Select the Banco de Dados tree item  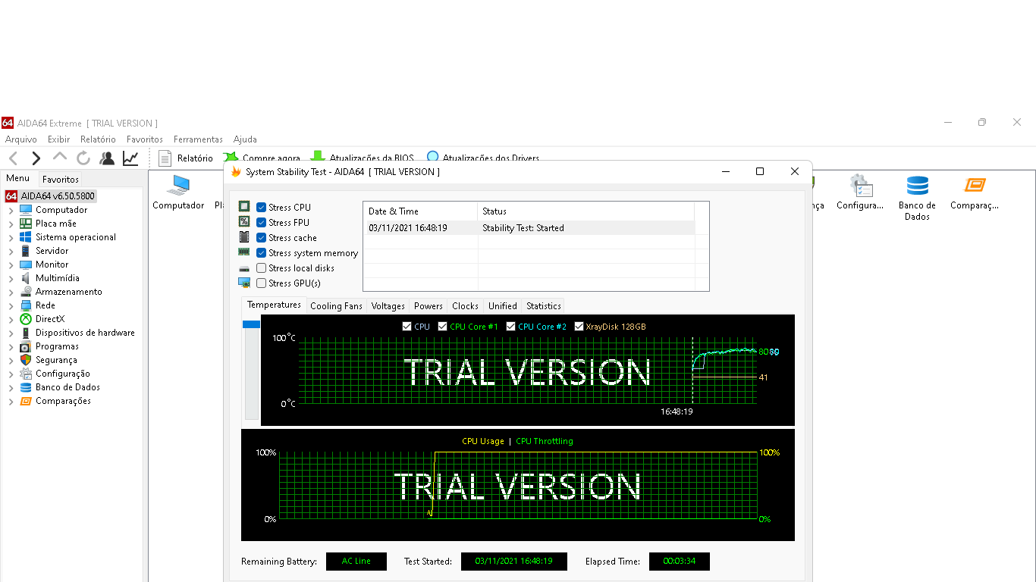point(67,387)
